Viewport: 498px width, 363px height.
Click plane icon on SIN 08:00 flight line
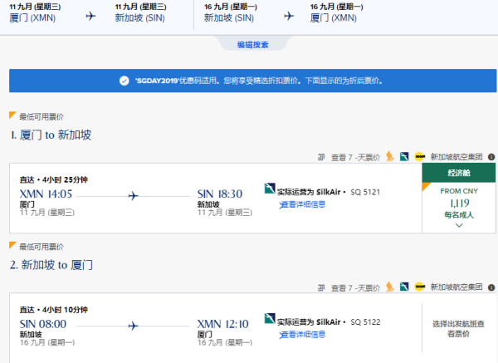[x=133, y=326]
